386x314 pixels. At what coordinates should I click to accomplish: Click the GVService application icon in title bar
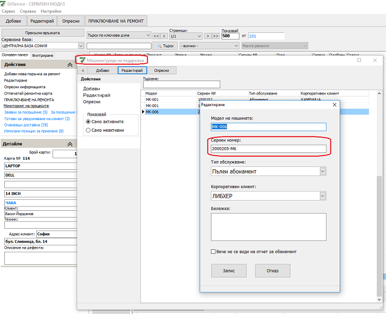3,4
